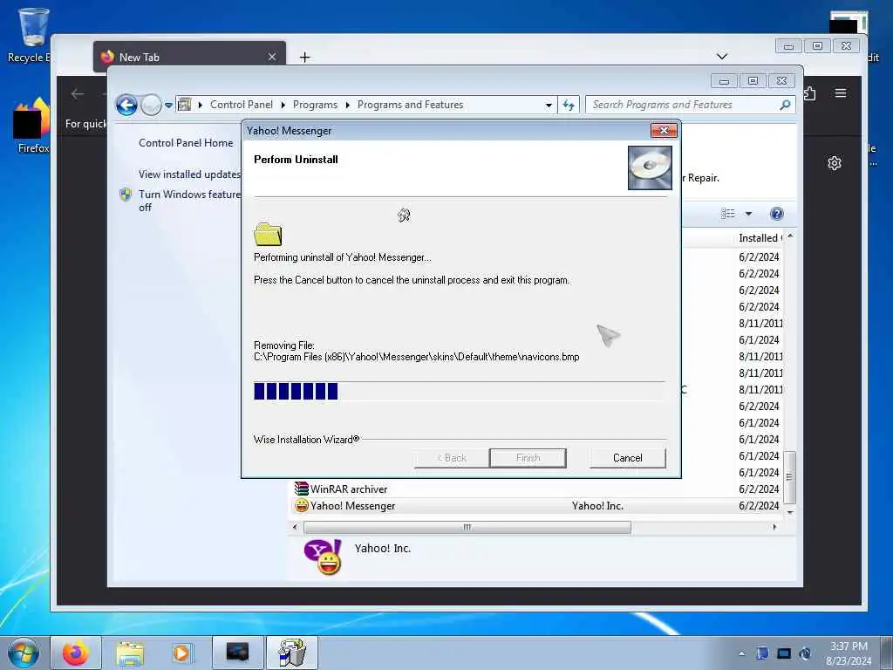Click the Yahoo! Messenger smiley icon in list

301,505
